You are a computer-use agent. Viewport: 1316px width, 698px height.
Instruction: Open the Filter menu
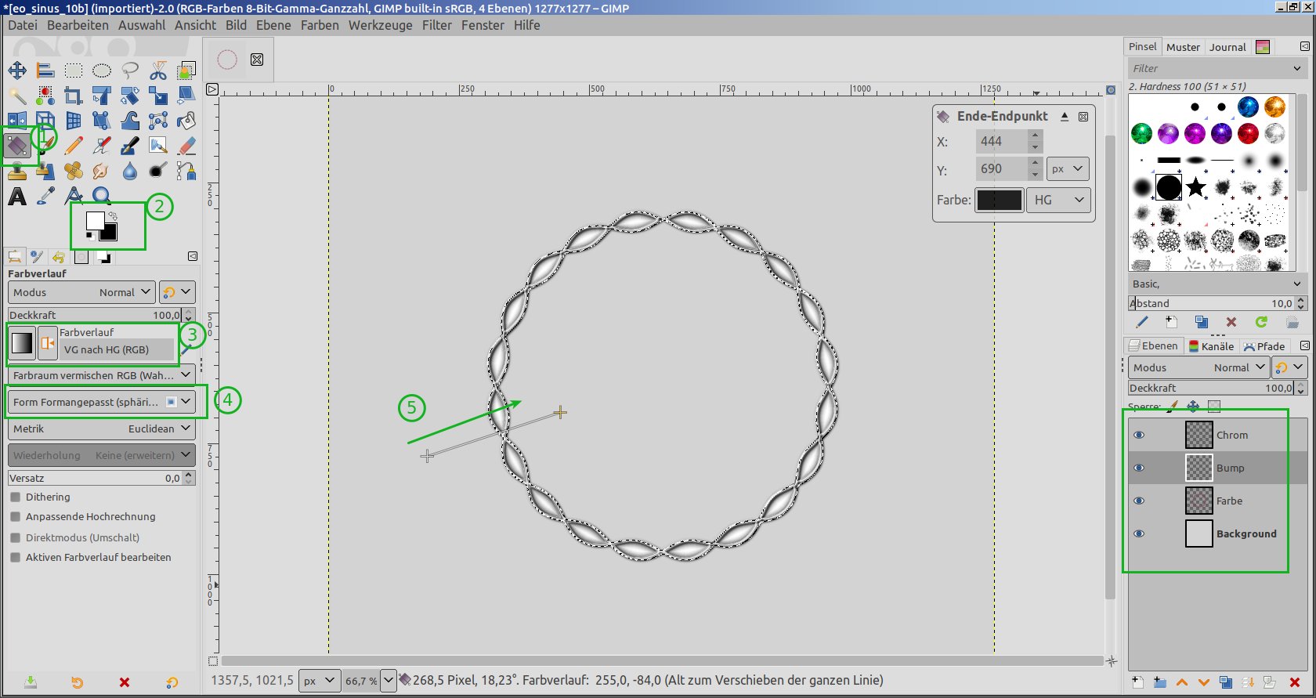(436, 25)
